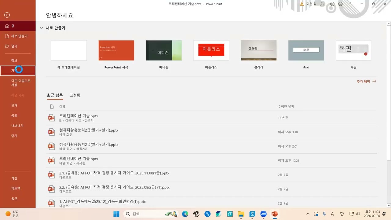This screenshot has width=391, height=220.
Task: Open the Windows Start menu
Action: click(x=116, y=214)
